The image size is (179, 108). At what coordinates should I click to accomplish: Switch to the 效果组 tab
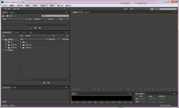tap(17, 33)
